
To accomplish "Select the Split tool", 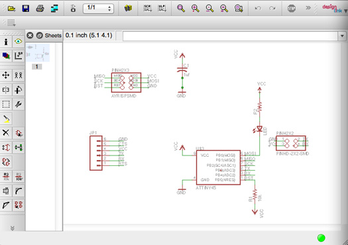I will pyautogui.click(x=6, y=205).
